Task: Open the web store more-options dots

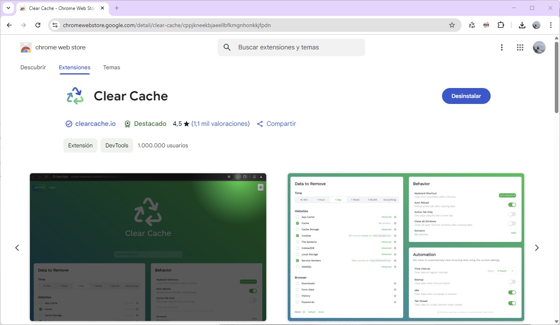Action: point(502,47)
